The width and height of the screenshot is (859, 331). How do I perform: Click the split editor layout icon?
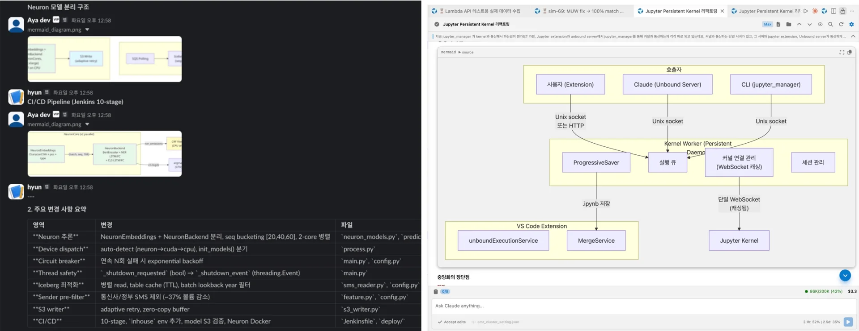pyautogui.click(x=833, y=11)
